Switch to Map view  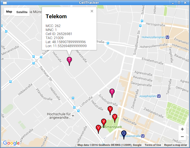pos(9,12)
